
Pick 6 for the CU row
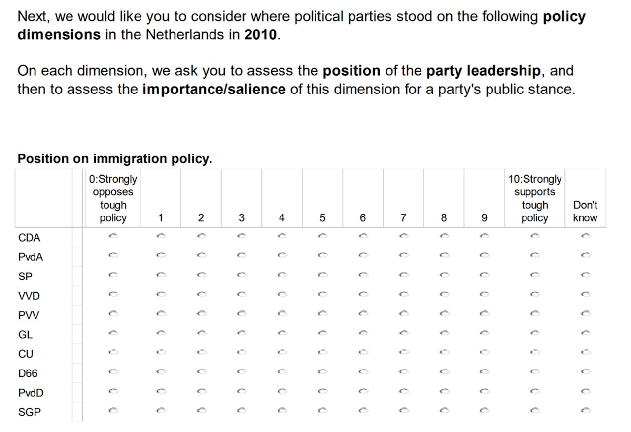362,352
